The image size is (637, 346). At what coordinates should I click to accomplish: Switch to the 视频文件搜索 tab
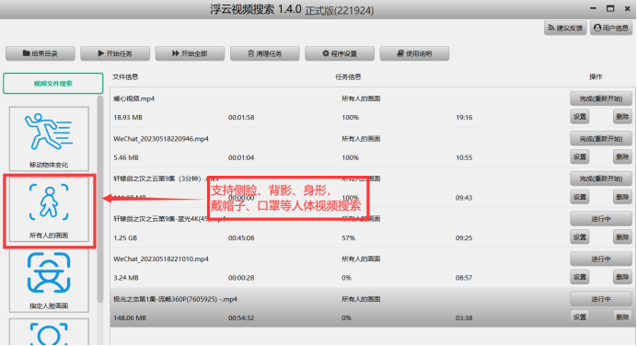[x=53, y=84]
